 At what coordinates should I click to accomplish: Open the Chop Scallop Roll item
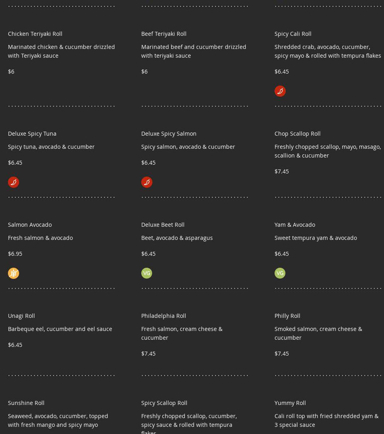point(297,134)
